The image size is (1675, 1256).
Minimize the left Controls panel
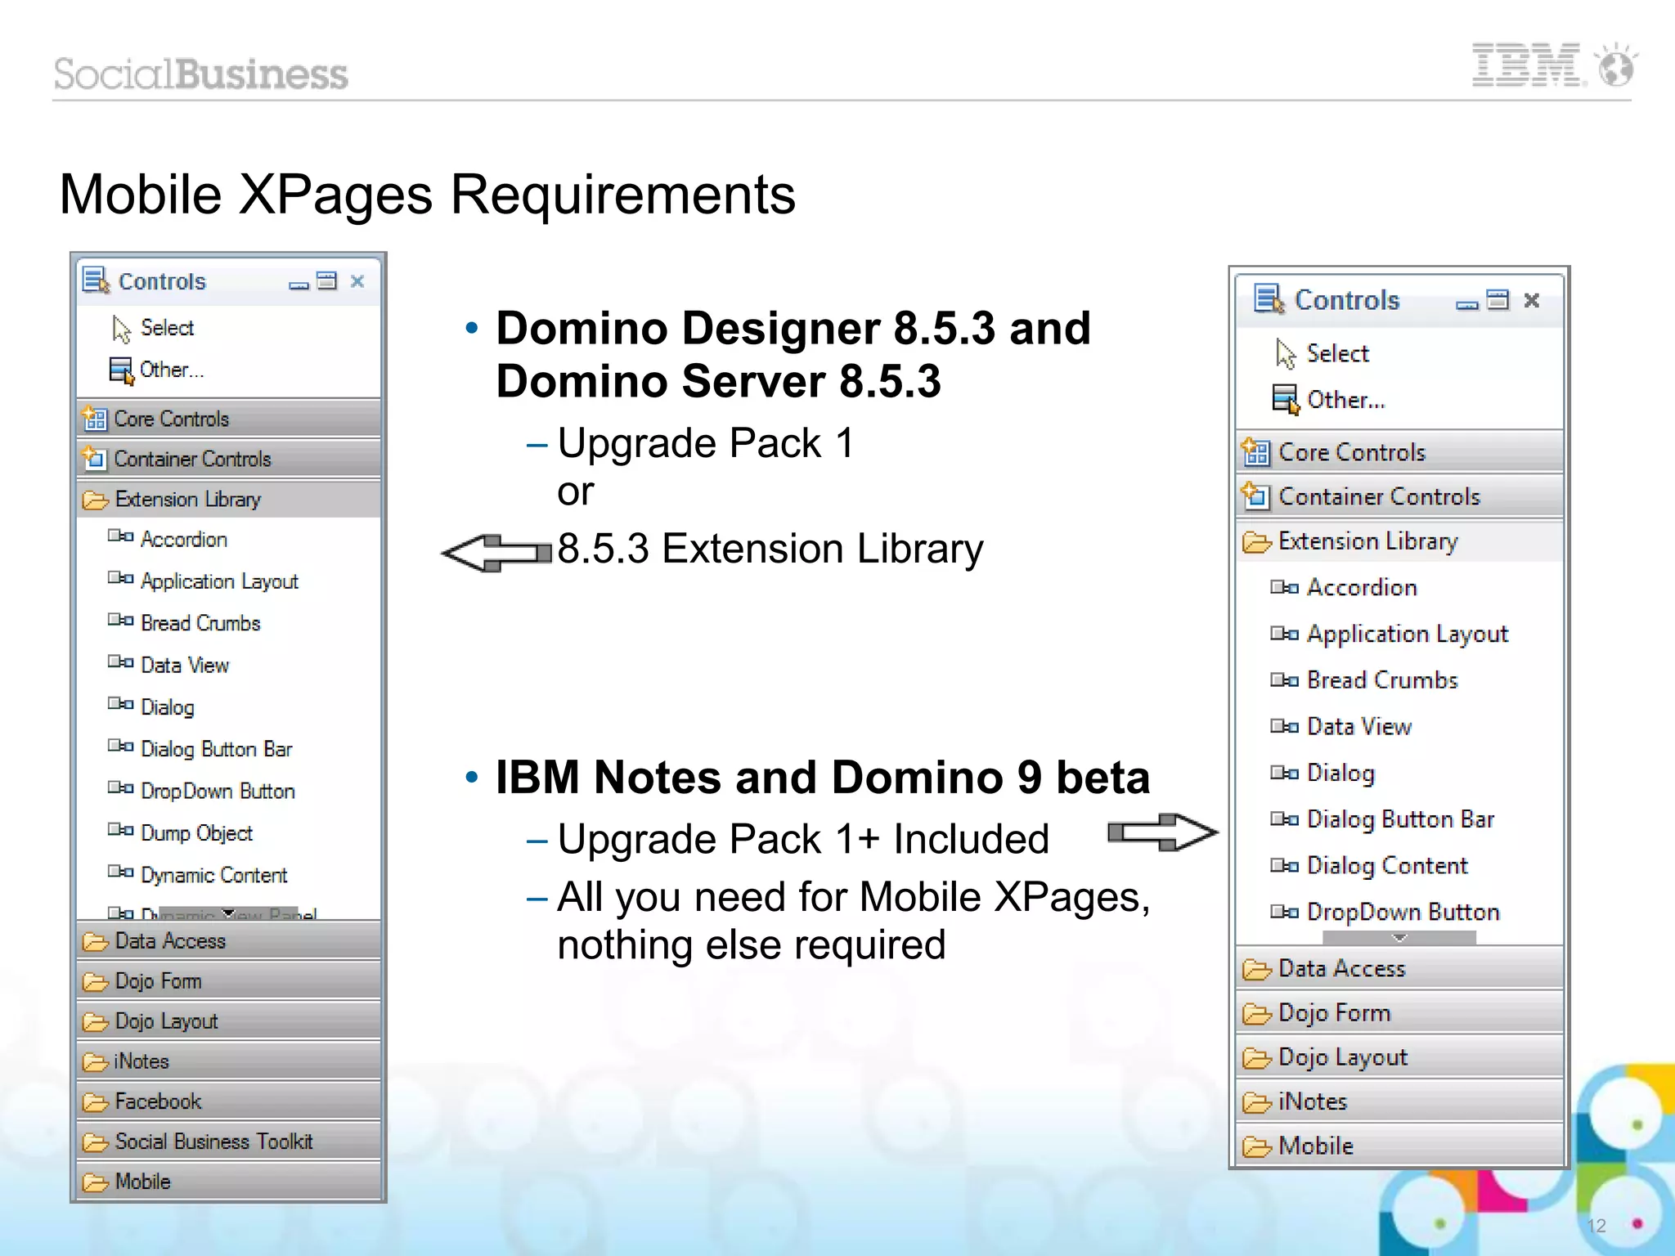[x=299, y=284]
